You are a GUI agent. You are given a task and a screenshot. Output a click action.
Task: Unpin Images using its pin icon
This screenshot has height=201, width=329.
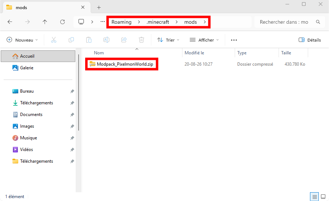coord(72,126)
